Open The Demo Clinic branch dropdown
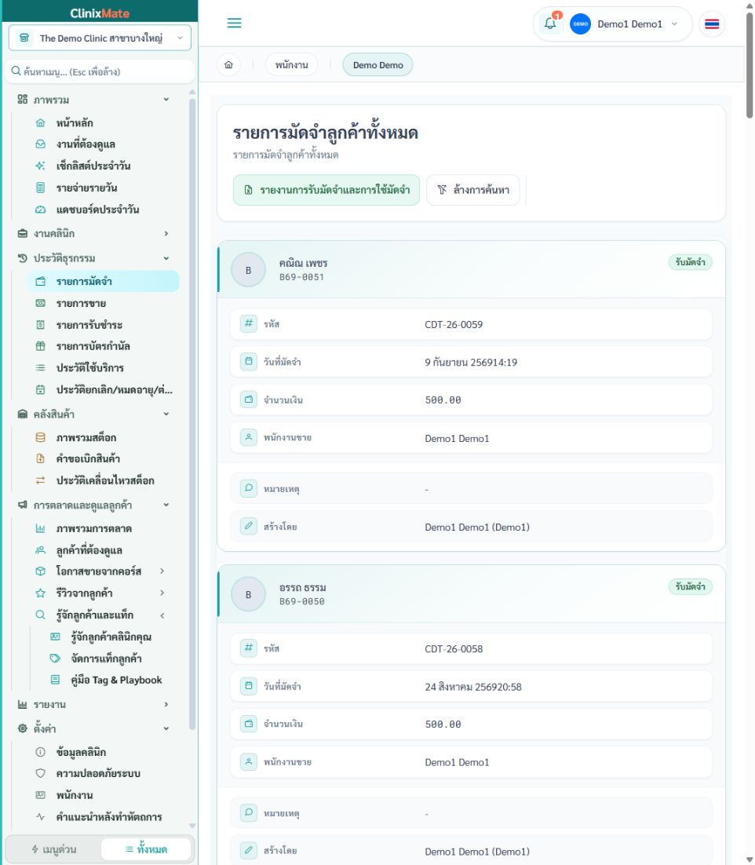 point(100,38)
